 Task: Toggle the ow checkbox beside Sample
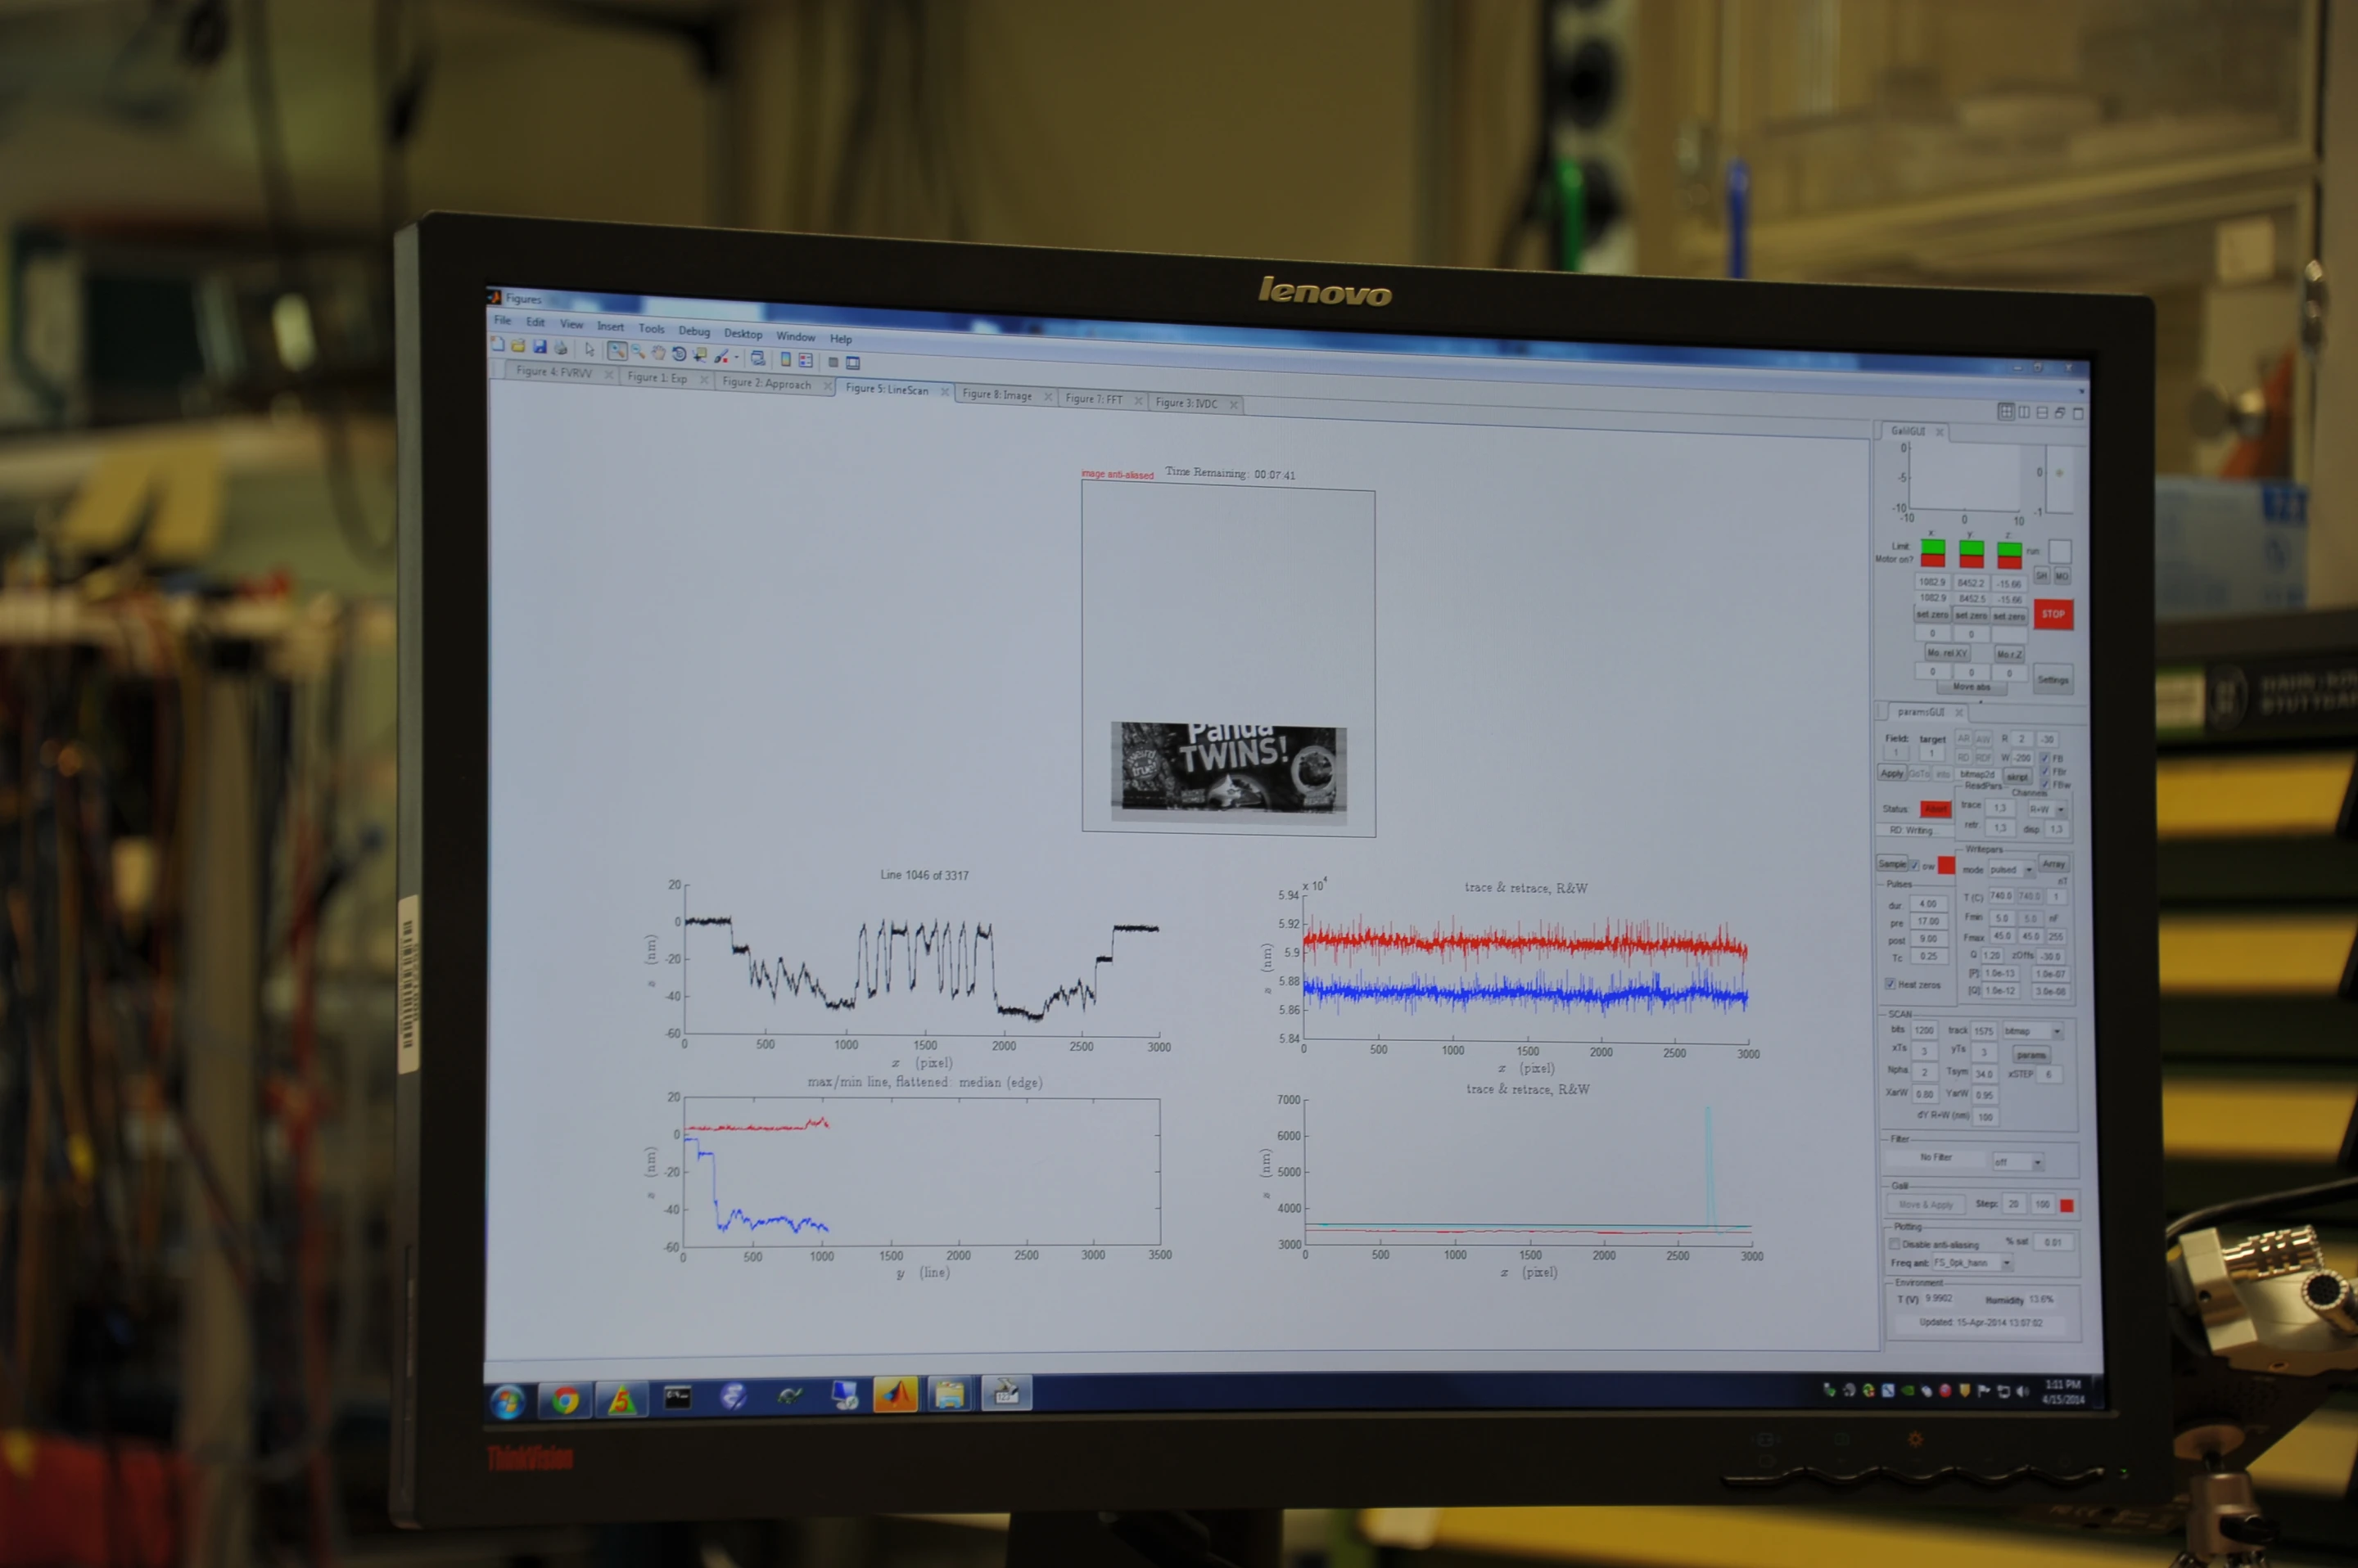1915,864
